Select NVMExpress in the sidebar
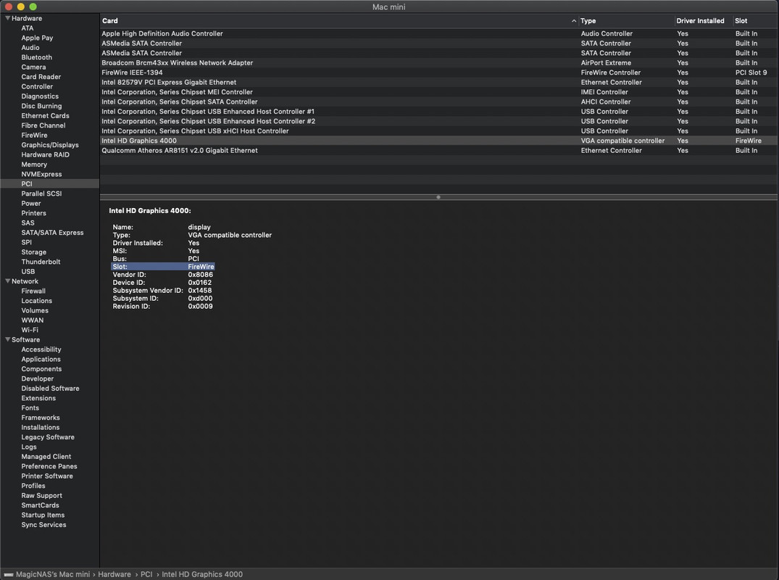 point(41,175)
